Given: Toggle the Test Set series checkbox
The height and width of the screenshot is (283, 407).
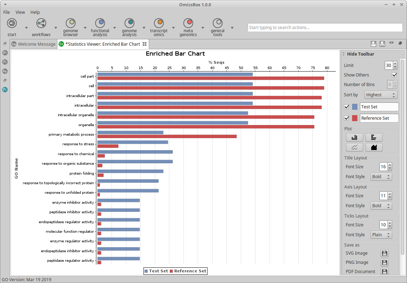Looking at the screenshot, I should pyautogui.click(x=347, y=107).
